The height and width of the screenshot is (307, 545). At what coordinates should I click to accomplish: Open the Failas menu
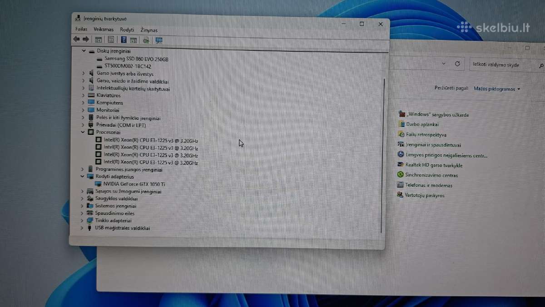81,29
